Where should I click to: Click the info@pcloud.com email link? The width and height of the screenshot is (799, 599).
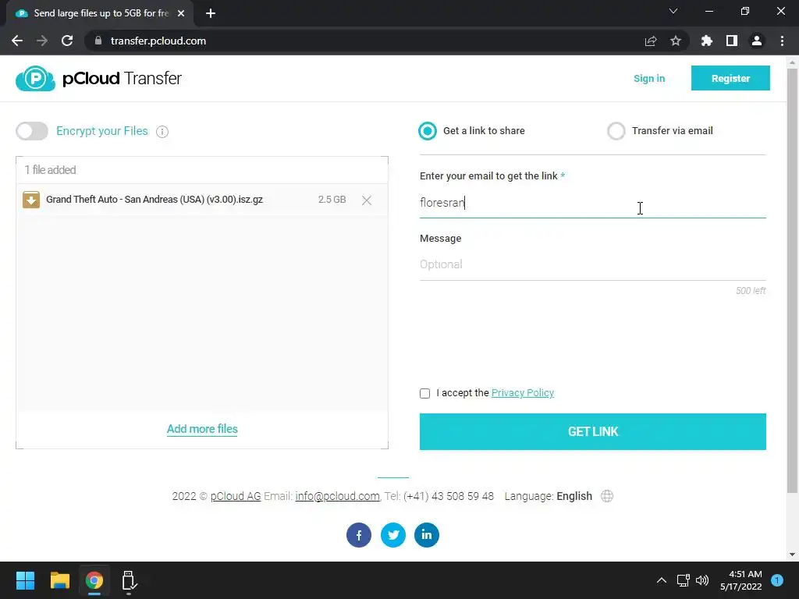click(x=337, y=496)
